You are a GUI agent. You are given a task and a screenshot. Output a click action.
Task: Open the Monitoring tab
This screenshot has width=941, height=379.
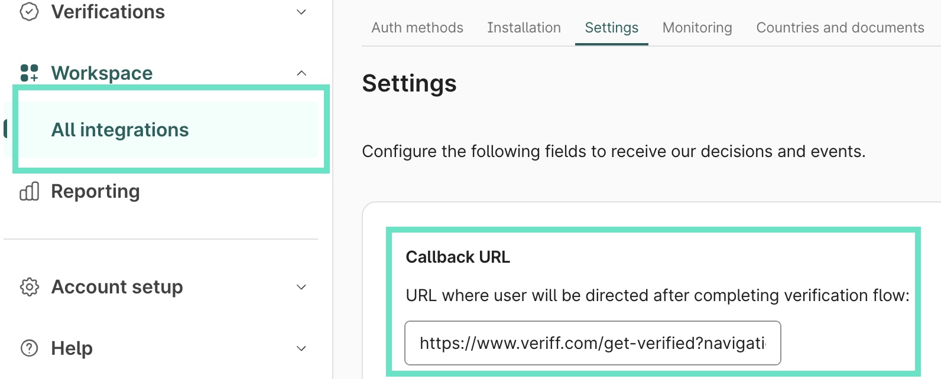[697, 28]
